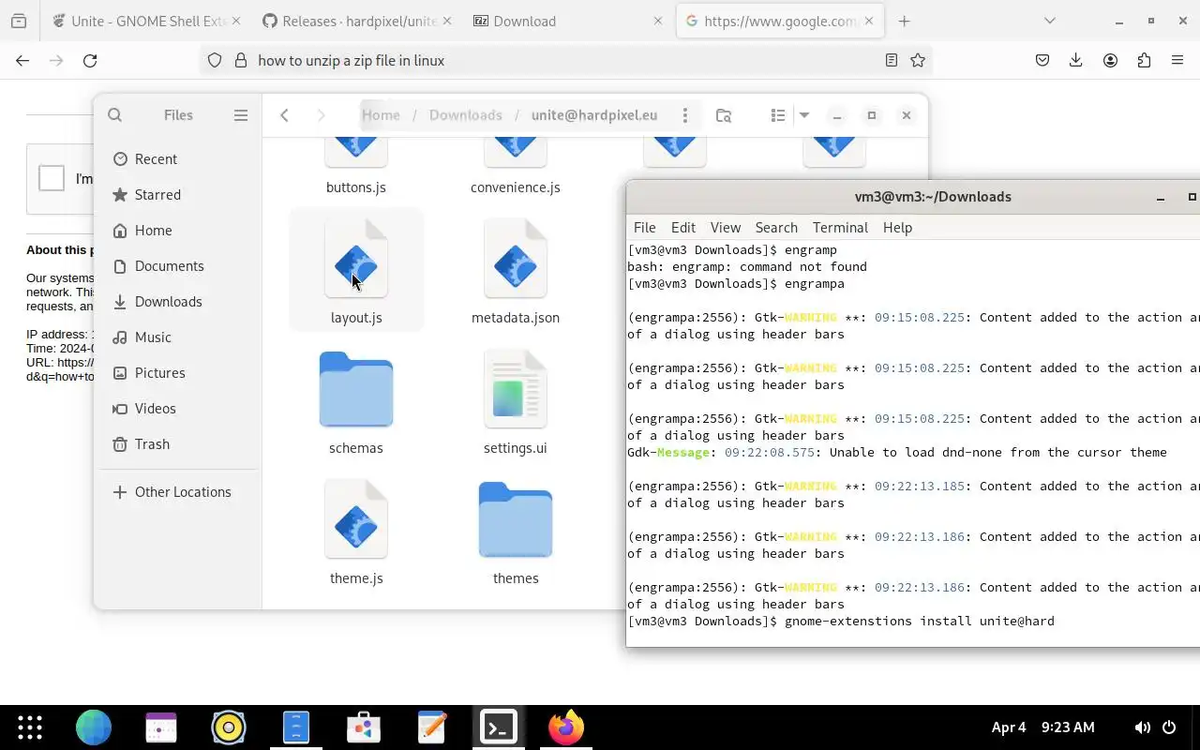Go back in Firefox
1200x750 pixels.
point(22,60)
